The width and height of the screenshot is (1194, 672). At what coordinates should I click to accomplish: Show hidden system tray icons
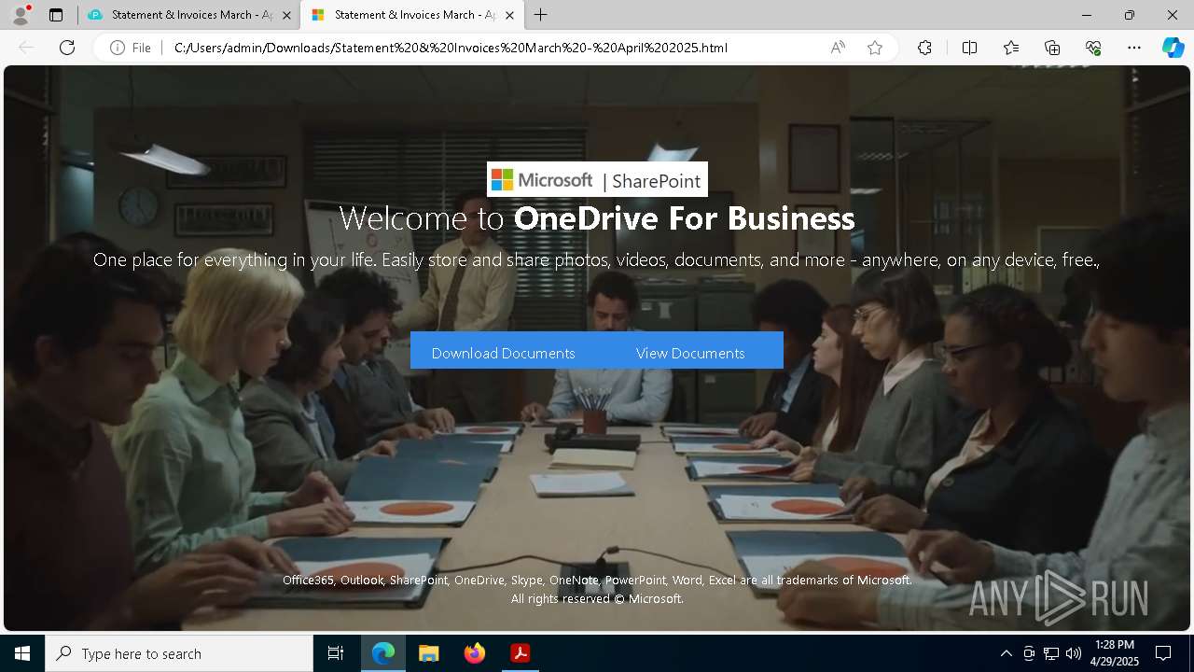(x=1006, y=653)
